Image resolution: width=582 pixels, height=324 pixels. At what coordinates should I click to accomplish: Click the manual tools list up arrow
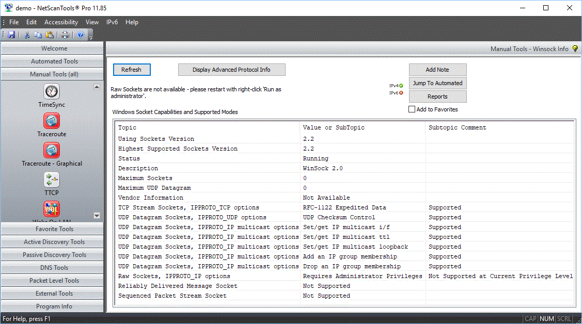[97, 87]
